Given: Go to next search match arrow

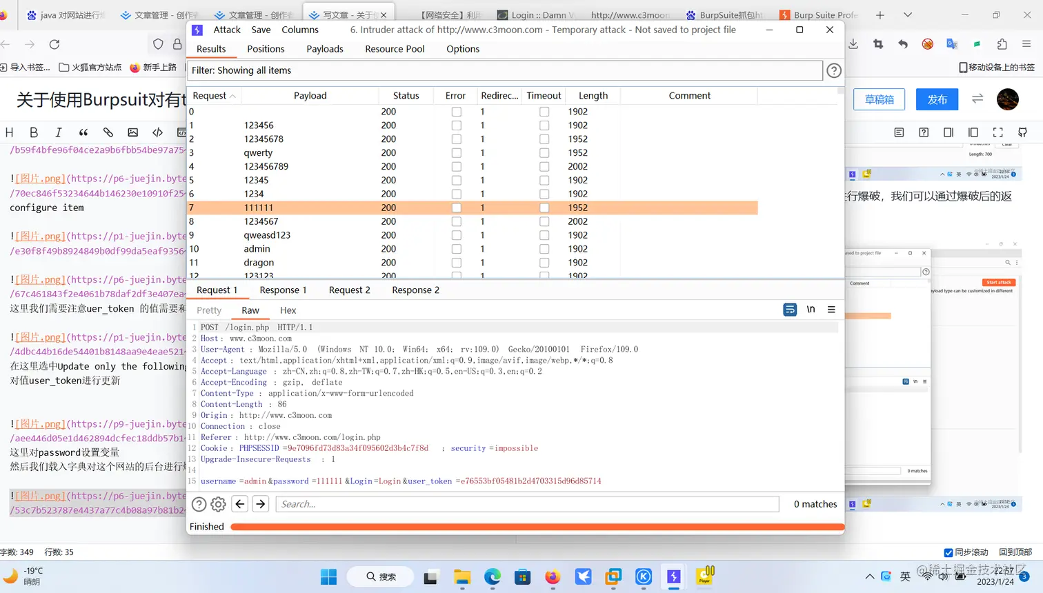Looking at the screenshot, I should (260, 504).
